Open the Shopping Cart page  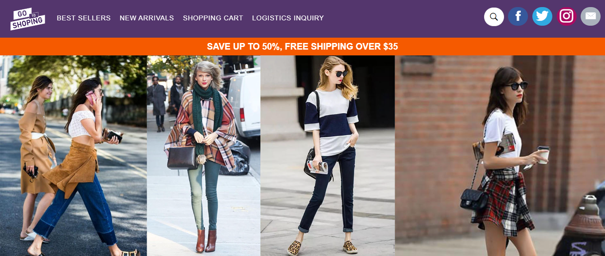coord(213,18)
